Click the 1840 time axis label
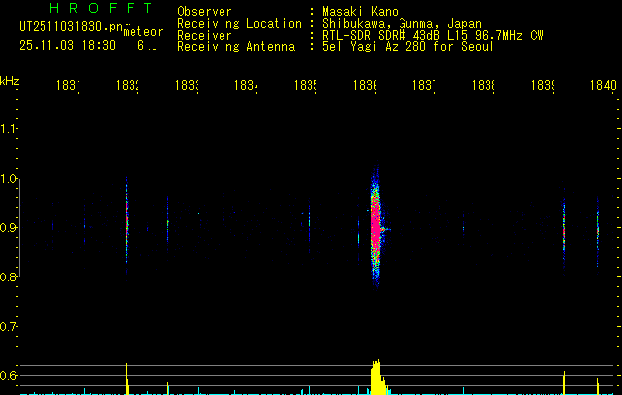 pyautogui.click(x=602, y=86)
